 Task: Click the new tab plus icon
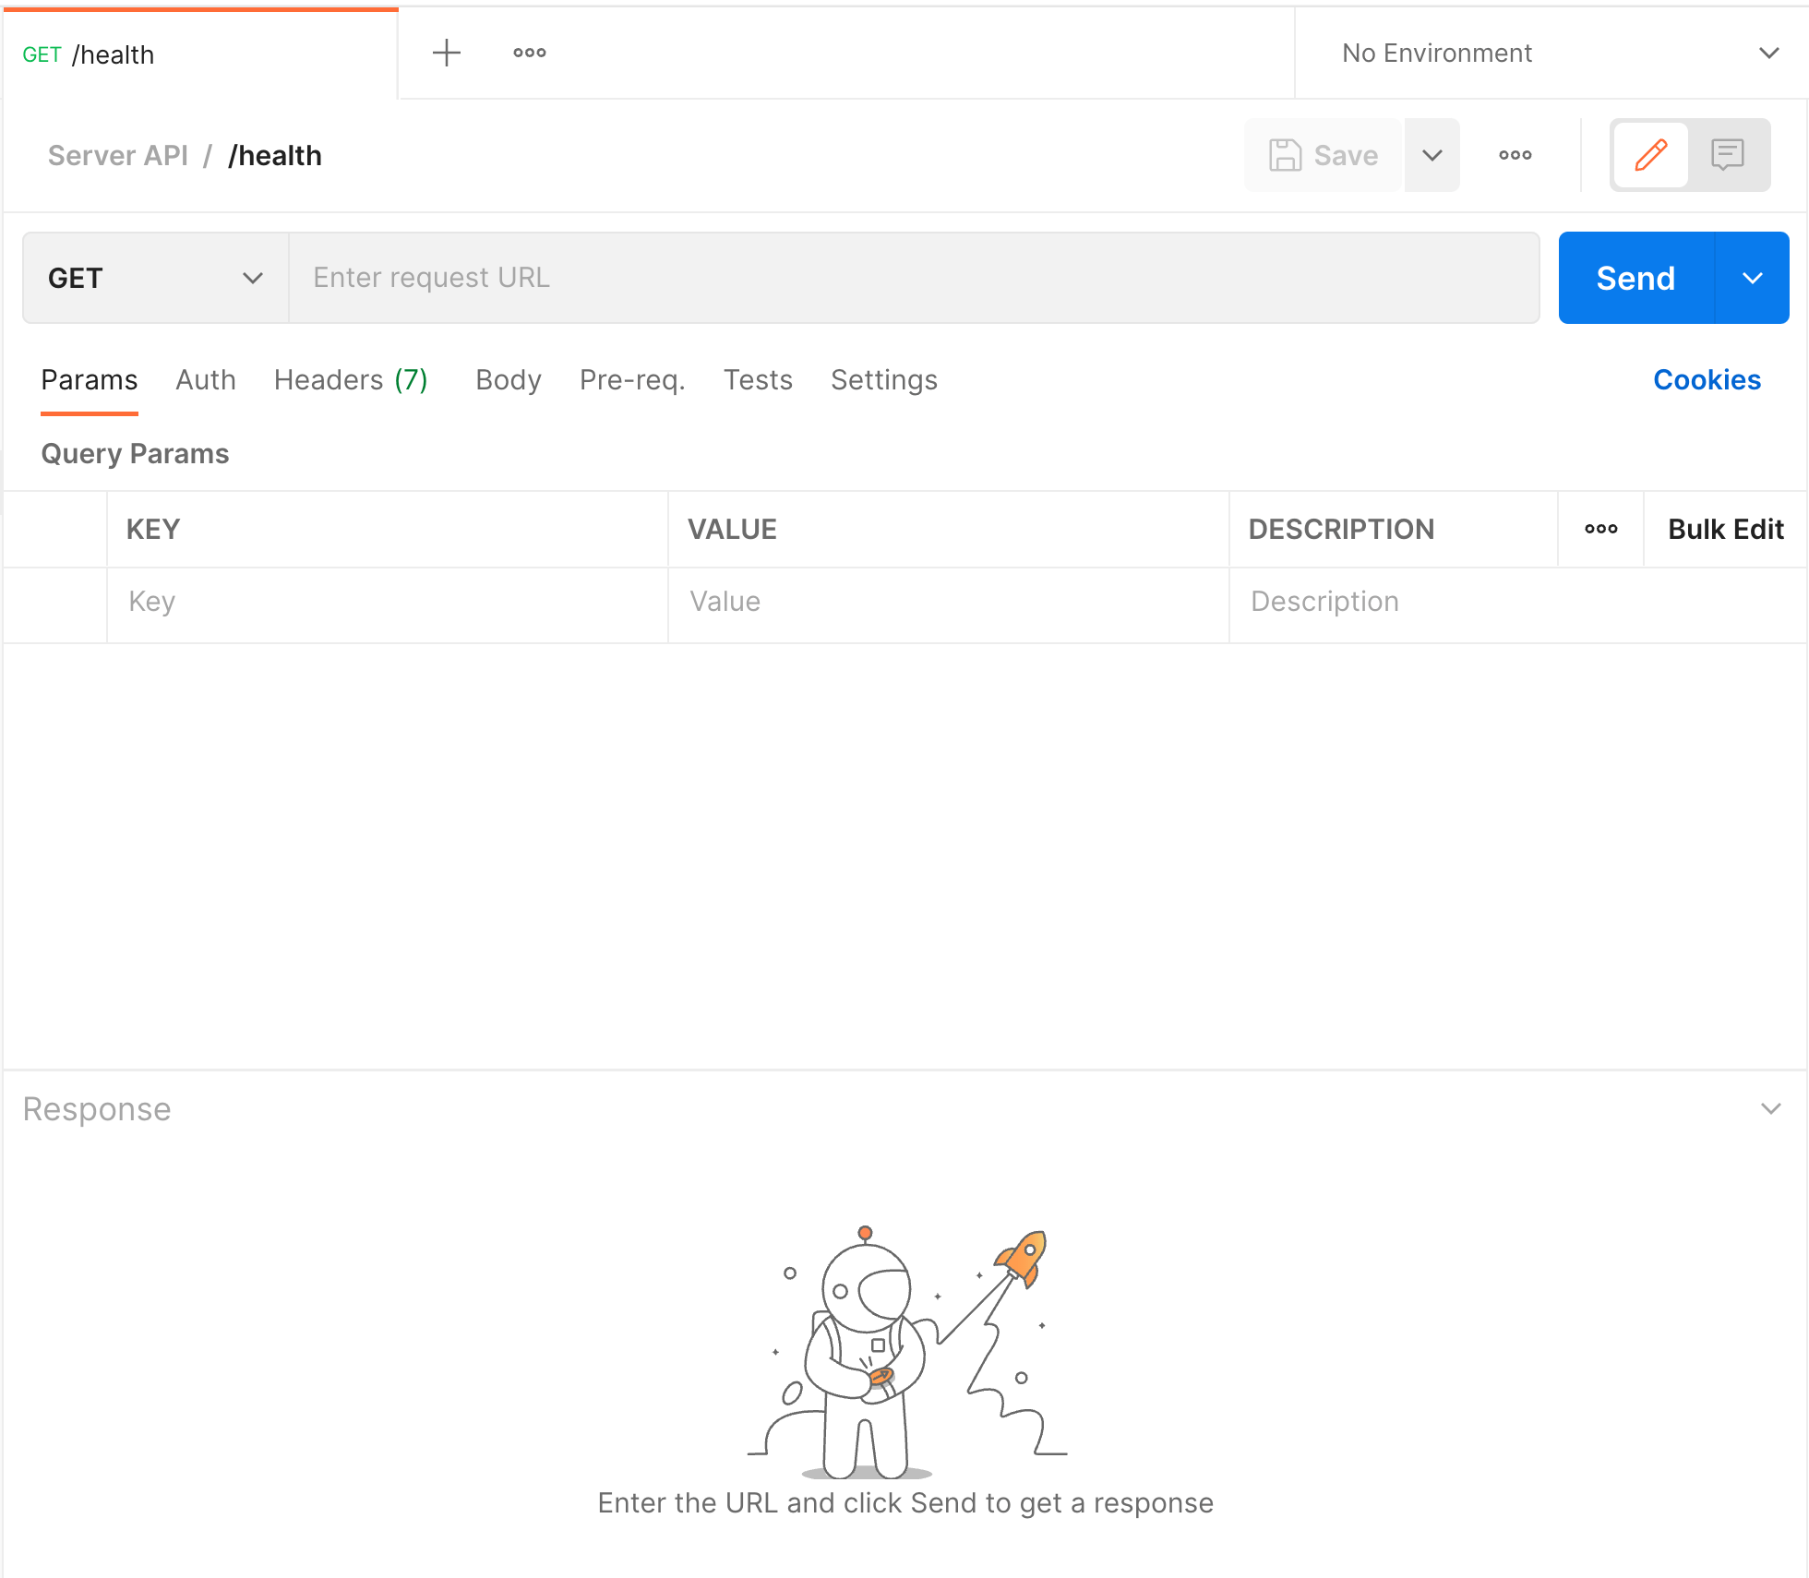pos(446,53)
